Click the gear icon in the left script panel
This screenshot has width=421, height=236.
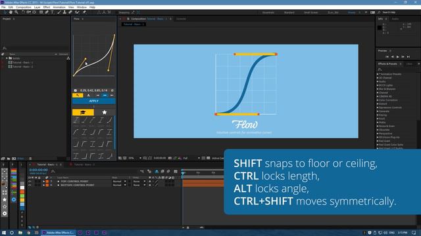[5, 214]
